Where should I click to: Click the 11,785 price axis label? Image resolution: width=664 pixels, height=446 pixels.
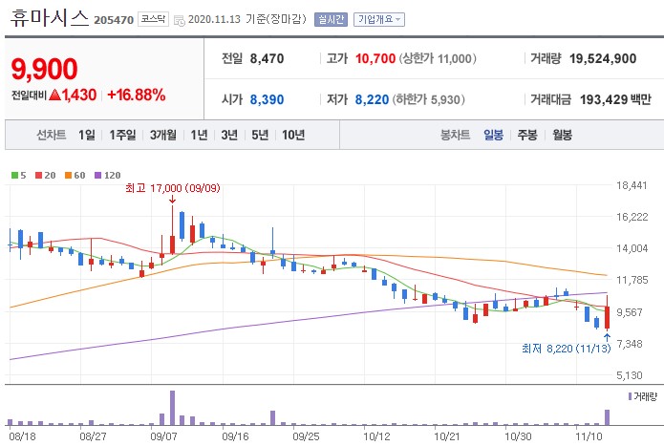632,280
